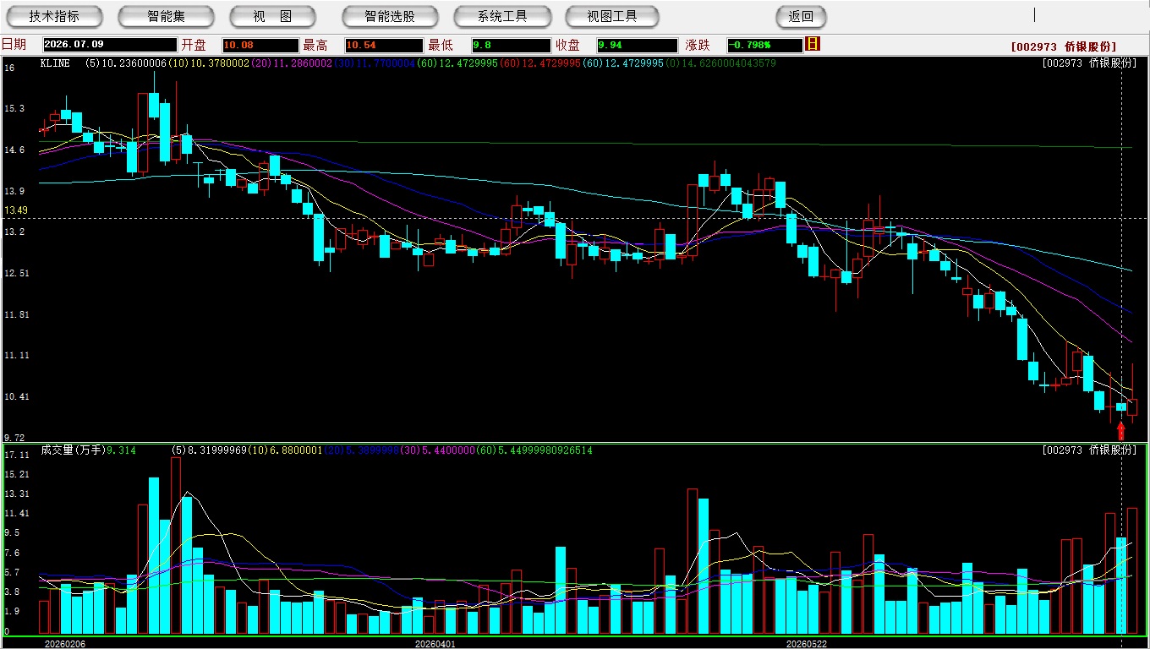Open the 系统工具 menu

coord(502,16)
